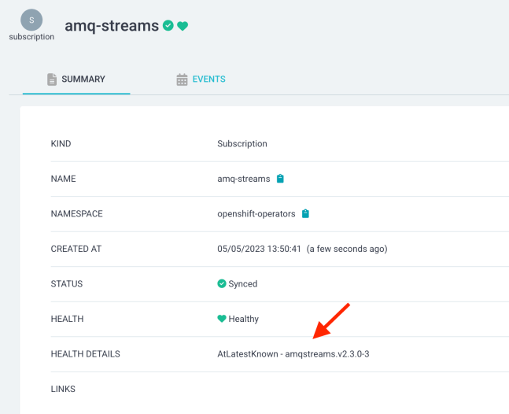
Task: Click the green check icon in STATUS row
Action: click(222, 283)
